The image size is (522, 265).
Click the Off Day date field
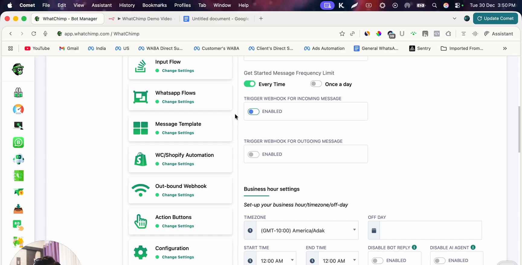pyautogui.click(x=431, y=230)
